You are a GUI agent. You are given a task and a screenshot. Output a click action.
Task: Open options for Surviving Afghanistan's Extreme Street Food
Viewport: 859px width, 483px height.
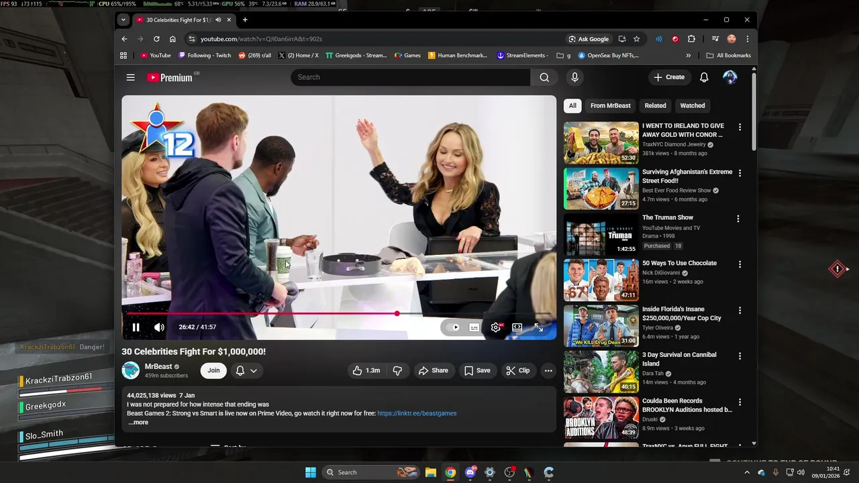tap(740, 173)
